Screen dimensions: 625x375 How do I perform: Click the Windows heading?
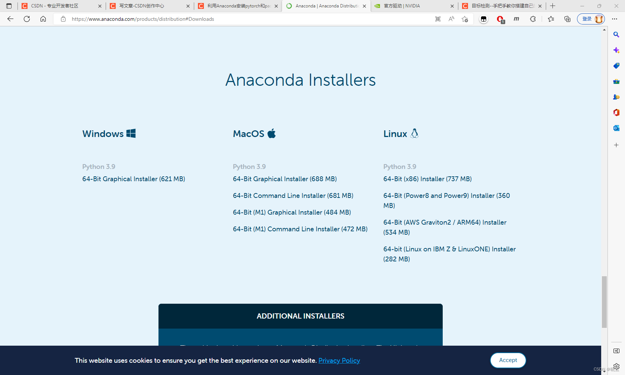point(109,134)
